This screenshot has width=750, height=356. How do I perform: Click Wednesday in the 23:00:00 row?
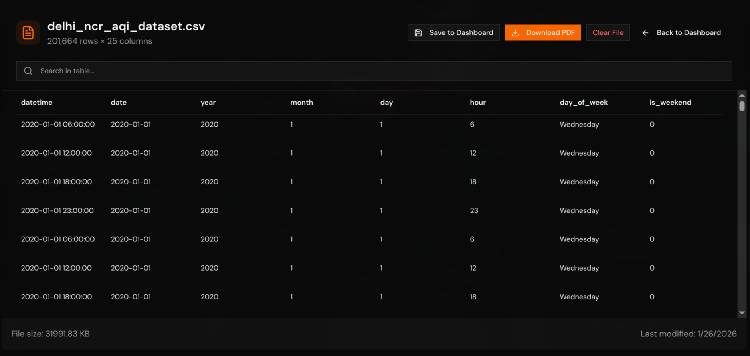pyautogui.click(x=579, y=211)
